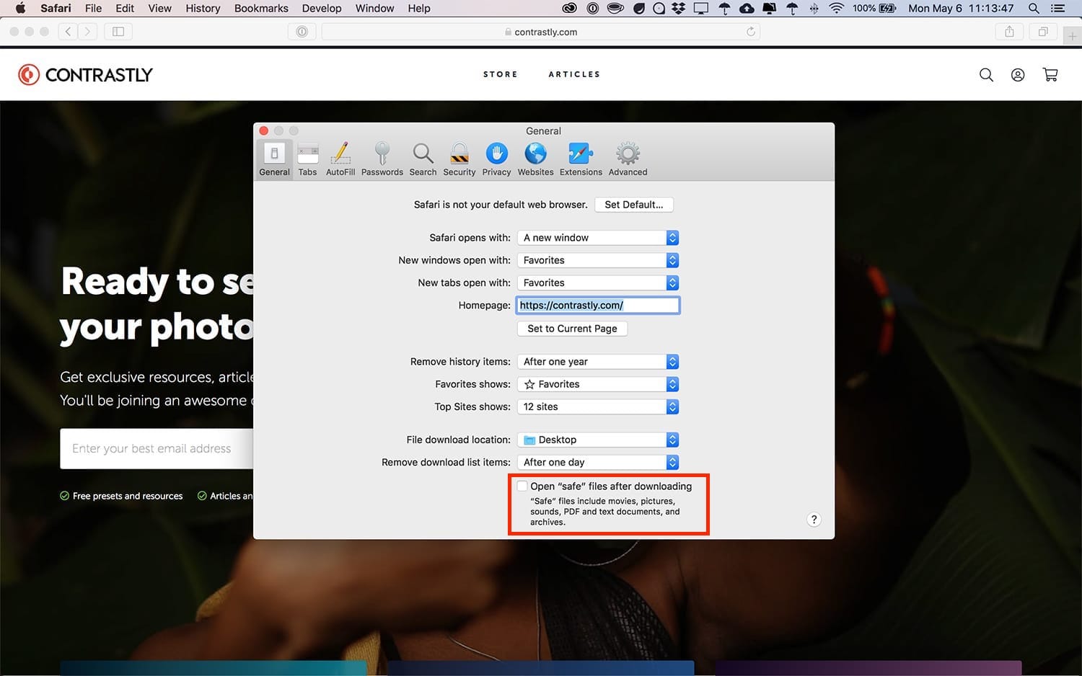Toggle the Safari sidebar button
This screenshot has width=1082, height=676.
[118, 32]
